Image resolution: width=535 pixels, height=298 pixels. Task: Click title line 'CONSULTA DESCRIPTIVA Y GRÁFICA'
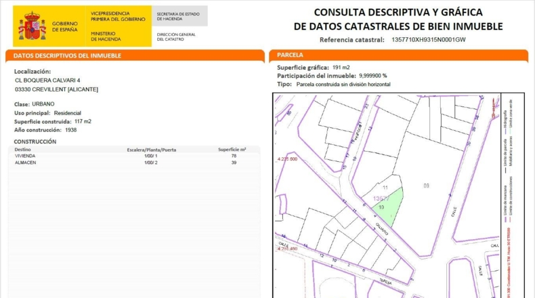point(398,12)
